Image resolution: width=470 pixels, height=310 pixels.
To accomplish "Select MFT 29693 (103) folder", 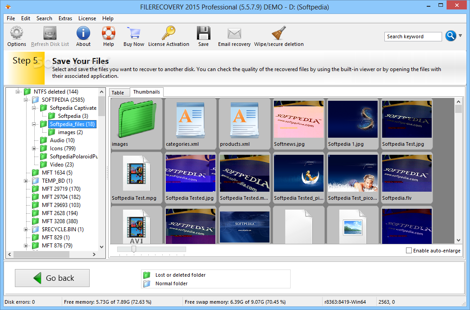I will [61, 205].
